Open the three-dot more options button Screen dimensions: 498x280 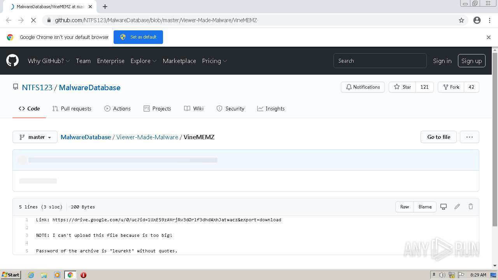469,137
